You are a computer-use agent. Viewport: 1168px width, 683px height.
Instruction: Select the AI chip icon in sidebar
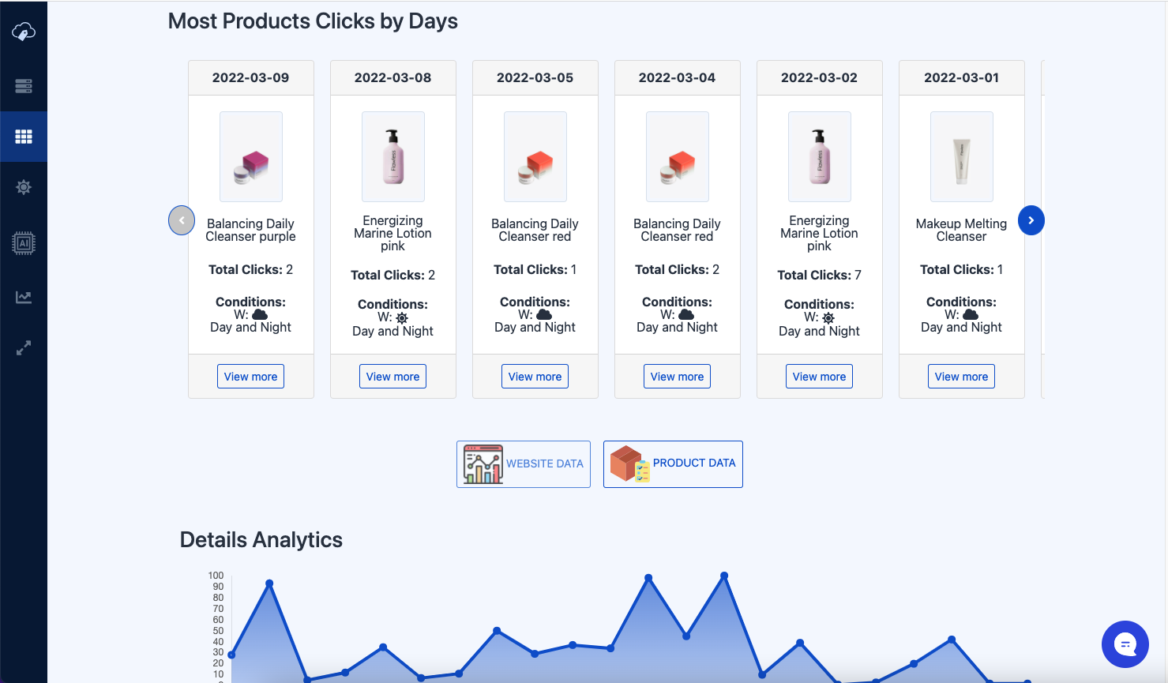coord(23,243)
